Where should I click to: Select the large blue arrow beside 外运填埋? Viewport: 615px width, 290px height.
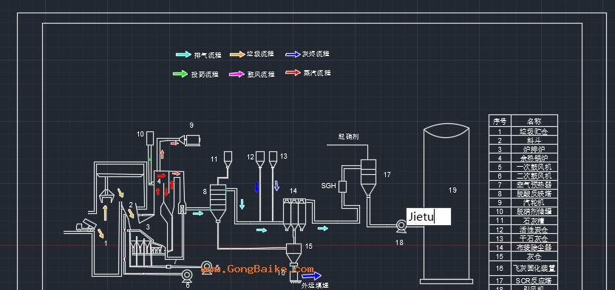[312, 276]
